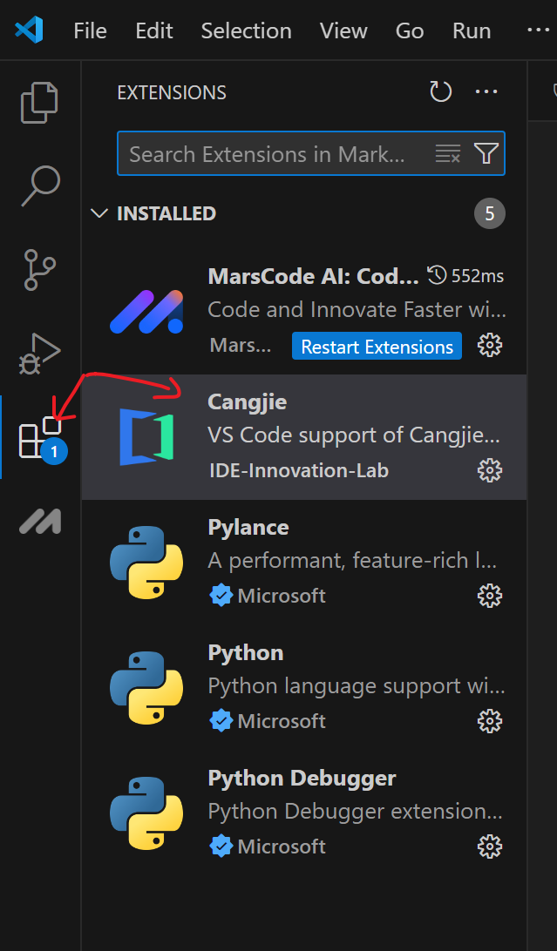Open the Source Control view
Screen dimensions: 557x951
click(x=40, y=269)
